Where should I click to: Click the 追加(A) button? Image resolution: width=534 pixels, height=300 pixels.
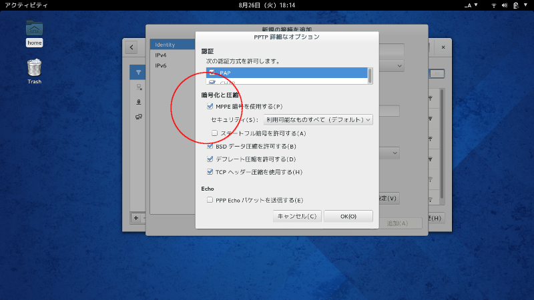[397, 223]
